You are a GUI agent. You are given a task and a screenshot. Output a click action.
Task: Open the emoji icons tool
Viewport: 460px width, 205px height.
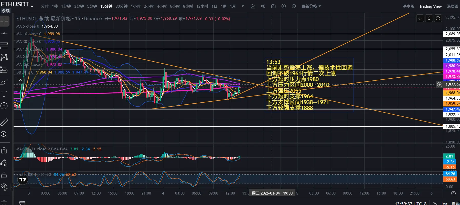click(4, 106)
